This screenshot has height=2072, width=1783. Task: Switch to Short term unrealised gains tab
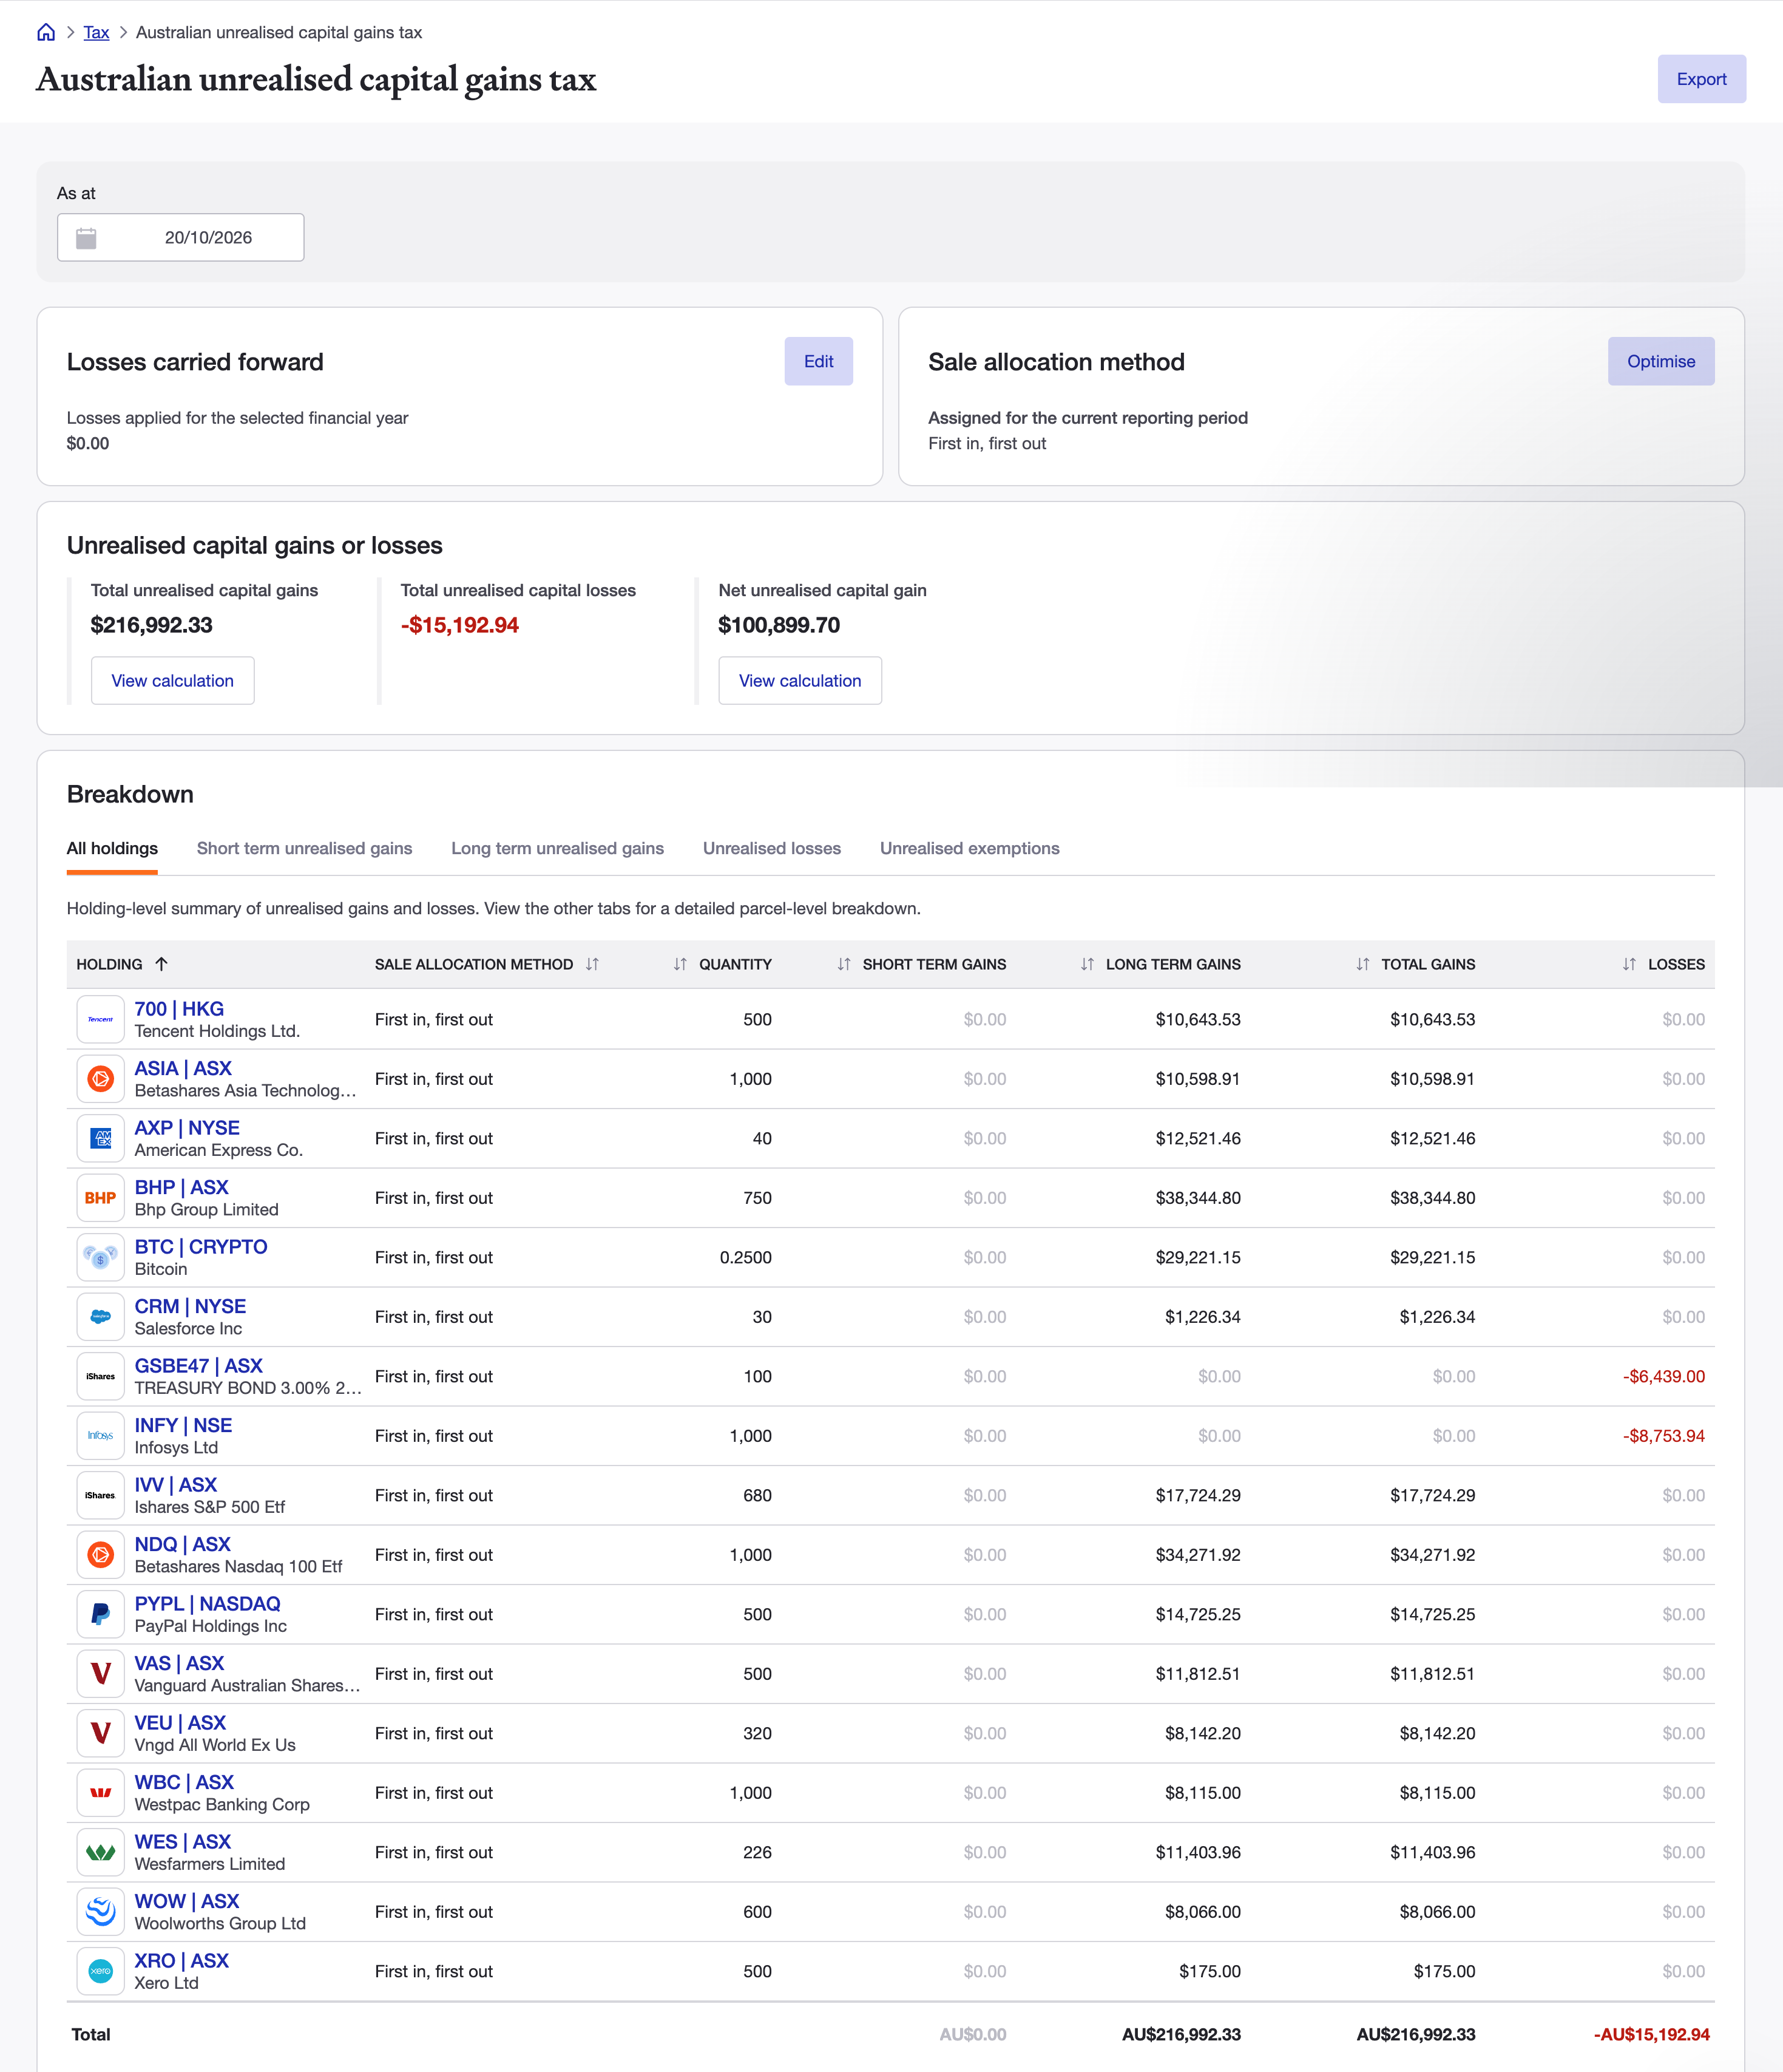305,848
